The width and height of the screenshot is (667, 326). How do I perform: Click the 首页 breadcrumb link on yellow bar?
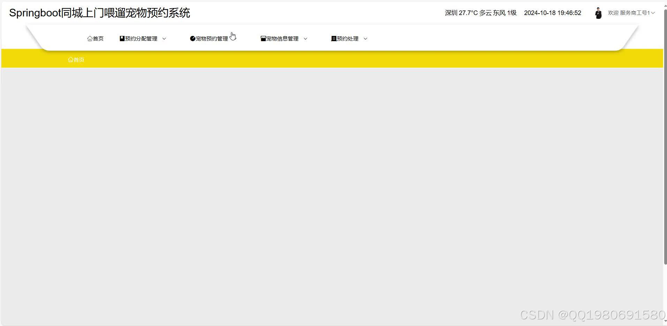pos(78,59)
